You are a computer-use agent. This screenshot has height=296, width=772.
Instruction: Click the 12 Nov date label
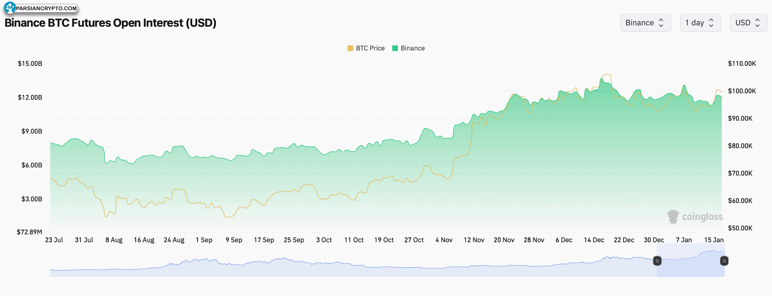click(474, 240)
